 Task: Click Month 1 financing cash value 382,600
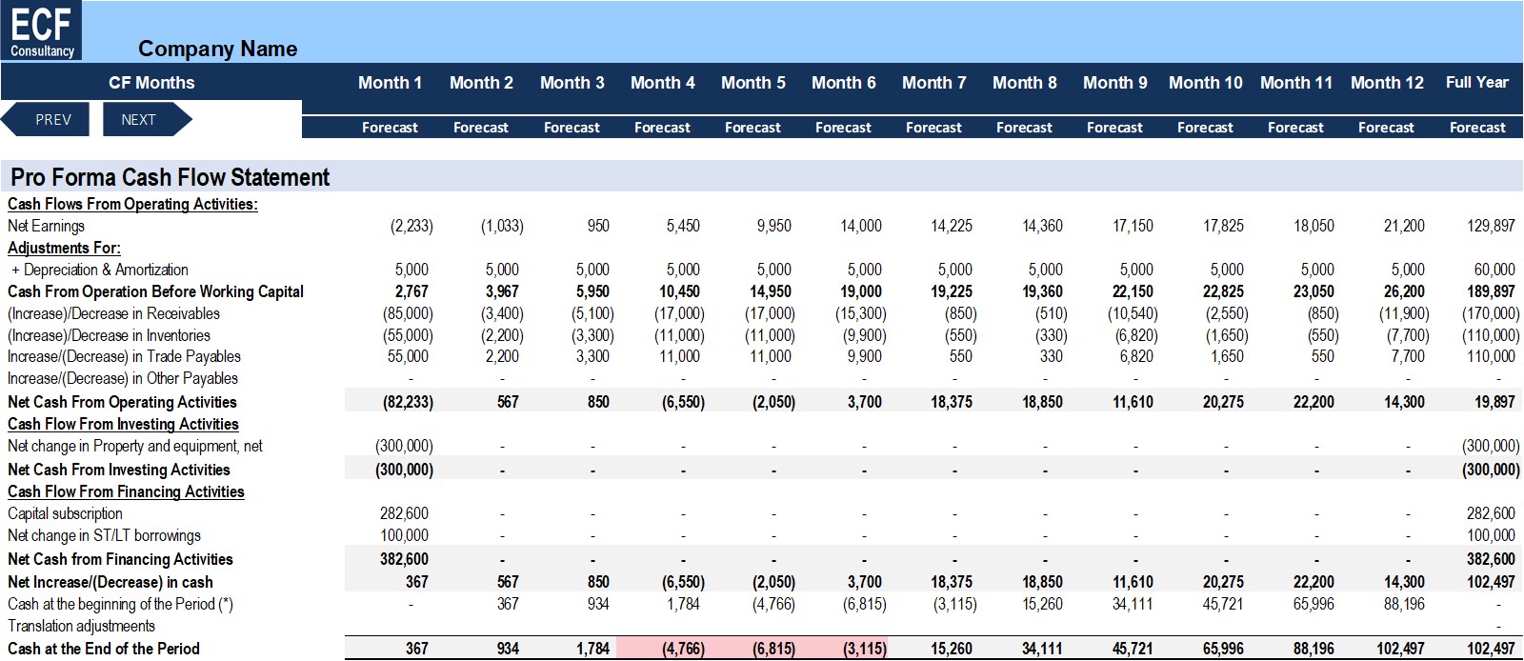404,559
